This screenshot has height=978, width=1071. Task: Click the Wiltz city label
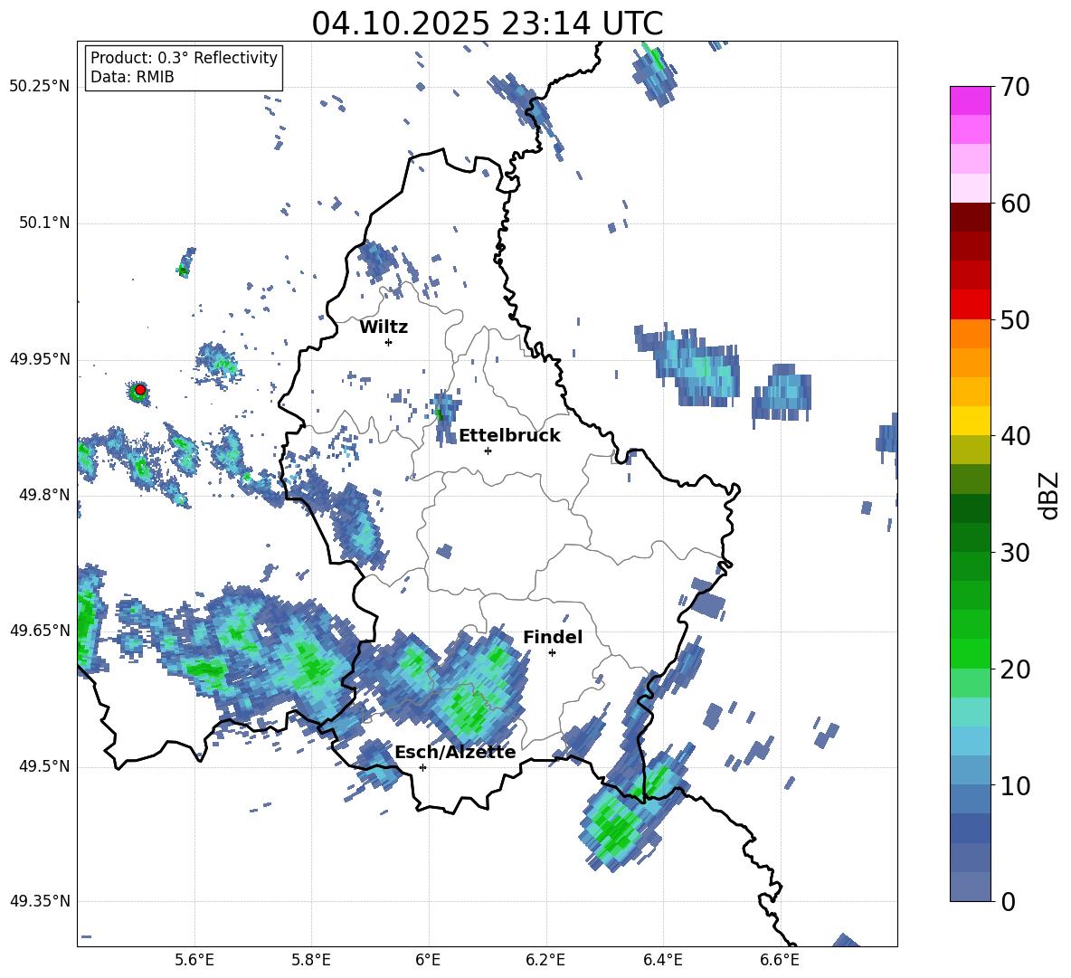(384, 328)
